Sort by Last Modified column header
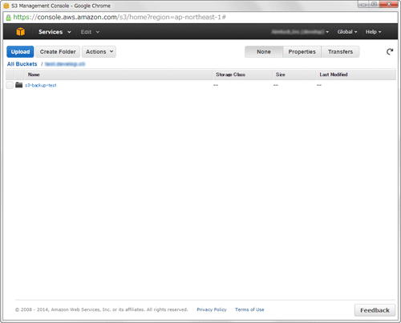 pyautogui.click(x=356, y=75)
